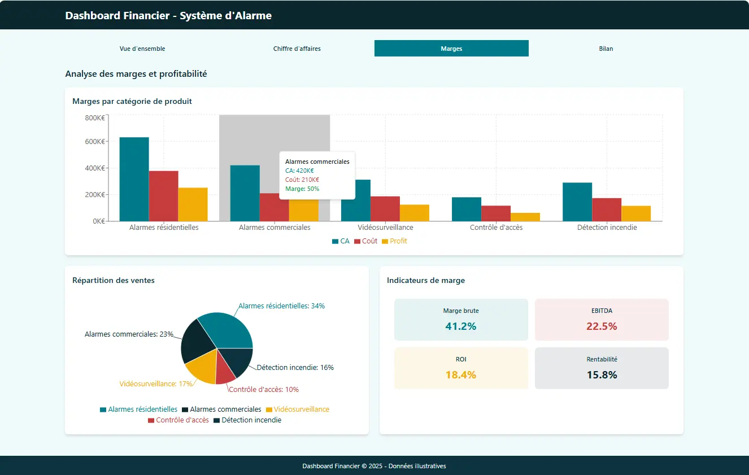Open the Chiffre d'affaires tab
This screenshot has height=475, width=749.
click(297, 49)
